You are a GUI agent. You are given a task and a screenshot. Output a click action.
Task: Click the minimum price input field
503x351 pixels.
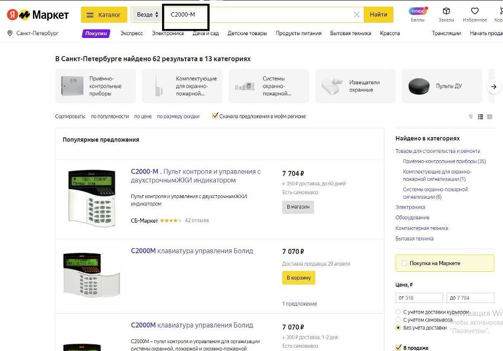pos(419,297)
